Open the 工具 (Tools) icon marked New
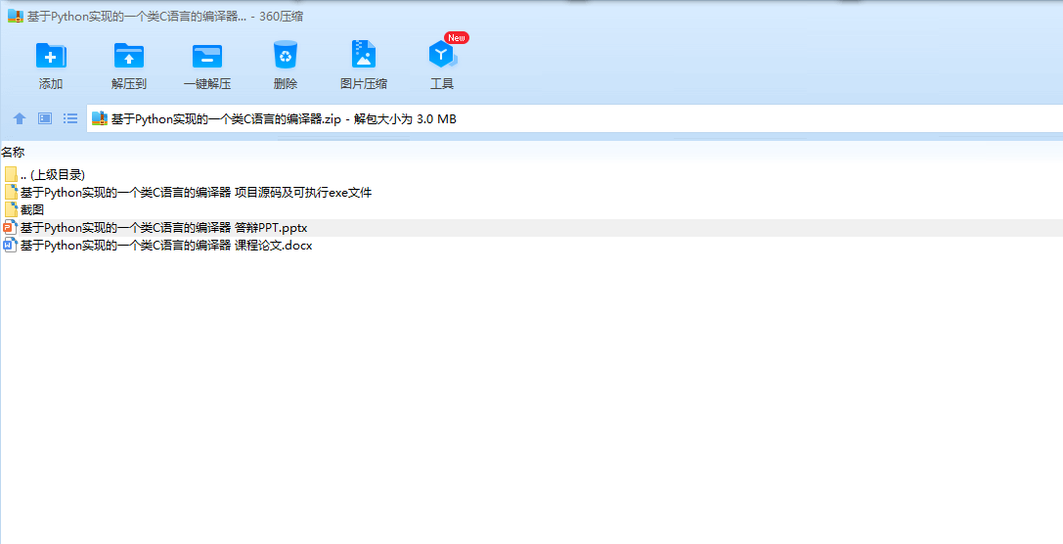 442,54
